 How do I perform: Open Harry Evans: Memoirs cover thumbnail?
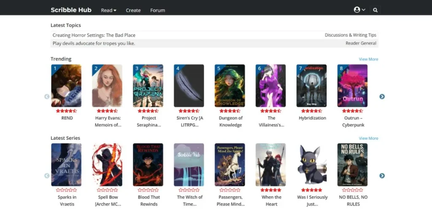(x=107, y=86)
